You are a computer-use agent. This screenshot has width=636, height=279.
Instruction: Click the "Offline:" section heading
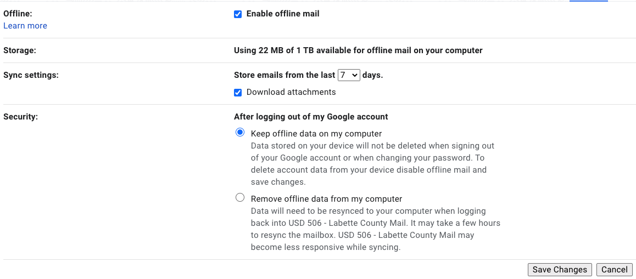point(18,14)
